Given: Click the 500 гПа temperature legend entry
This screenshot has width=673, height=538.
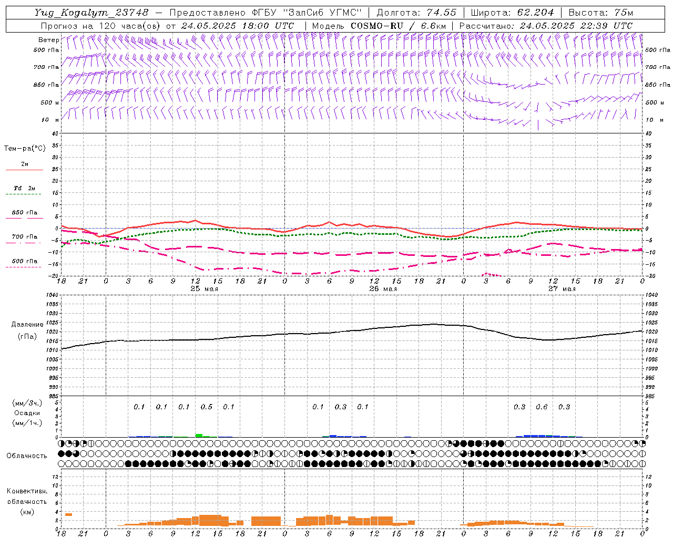Looking at the screenshot, I should (25, 261).
